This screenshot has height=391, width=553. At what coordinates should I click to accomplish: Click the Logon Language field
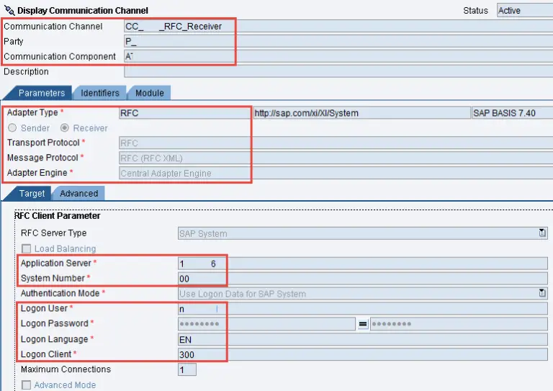pyautogui.click(x=362, y=339)
